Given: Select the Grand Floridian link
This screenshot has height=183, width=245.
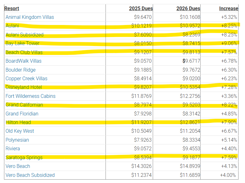Looking at the screenshot, I should (22, 114).
